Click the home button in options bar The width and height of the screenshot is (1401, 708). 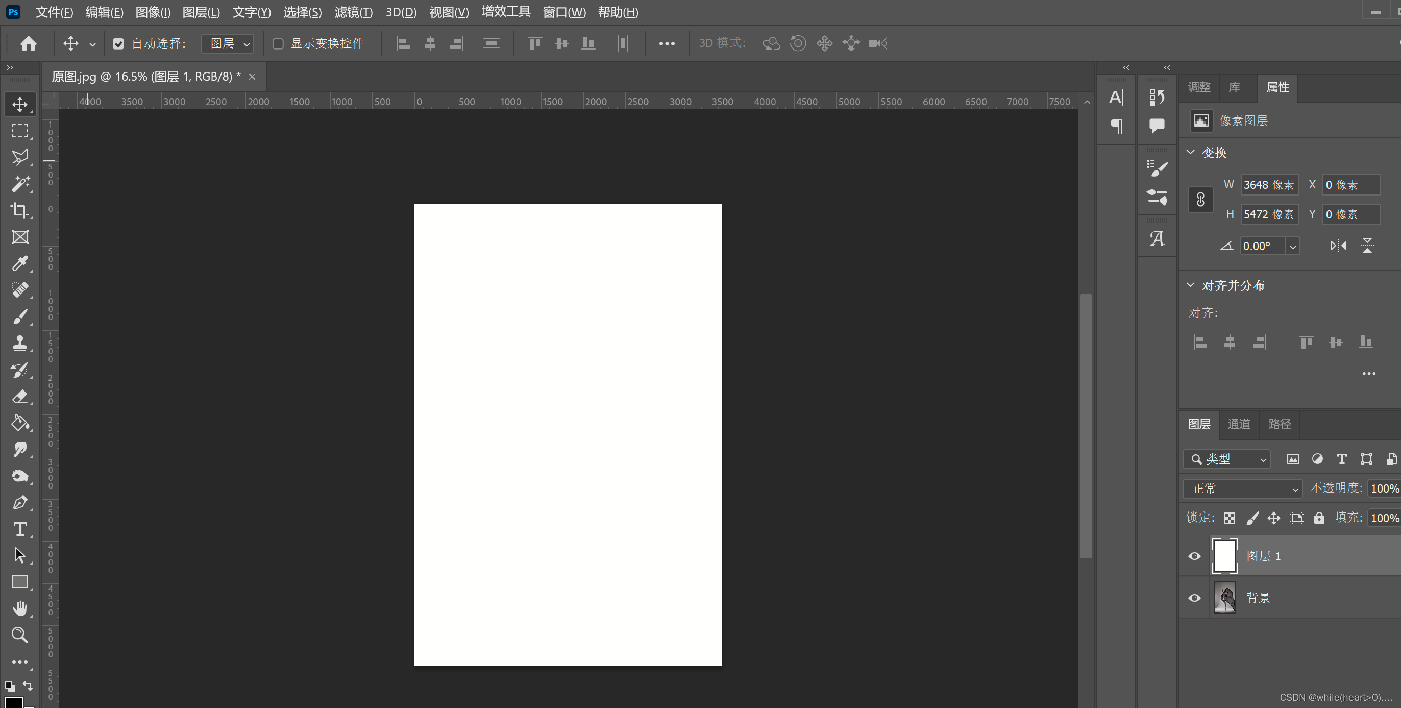[x=28, y=43]
